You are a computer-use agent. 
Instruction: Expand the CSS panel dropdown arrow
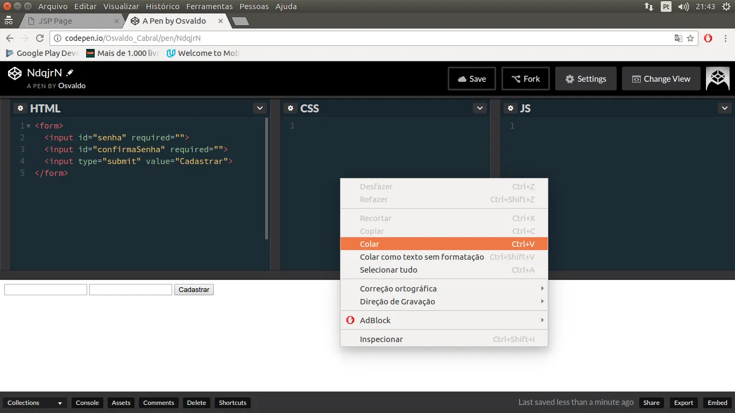coord(480,108)
